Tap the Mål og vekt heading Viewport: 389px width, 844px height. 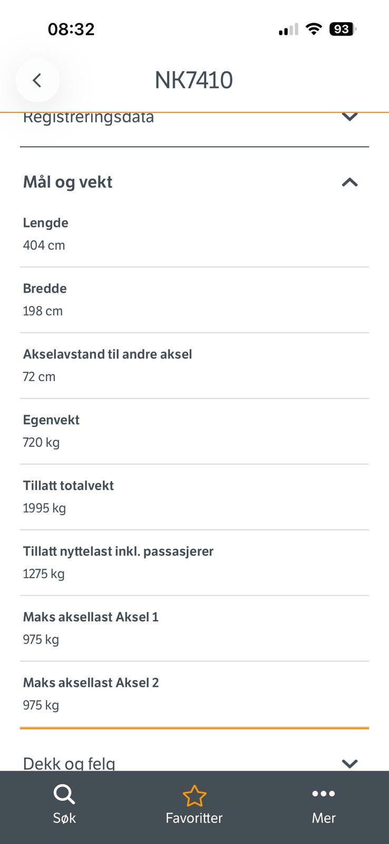point(67,182)
